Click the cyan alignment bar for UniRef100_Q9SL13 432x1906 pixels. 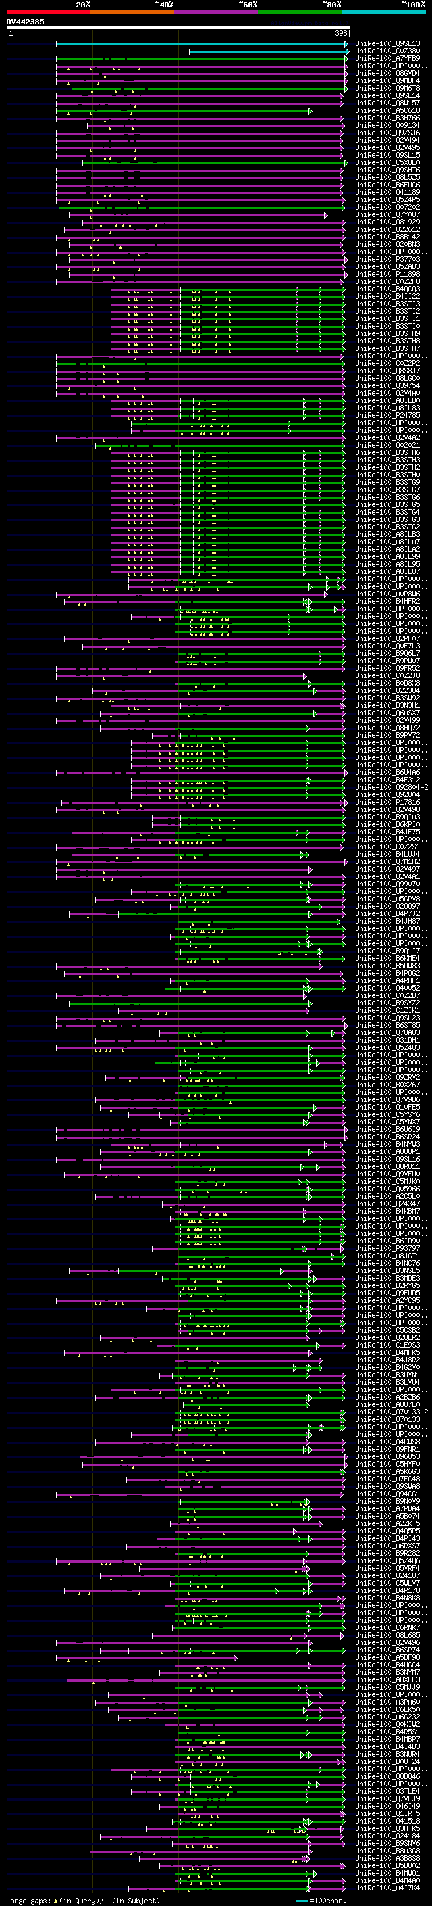202,45
